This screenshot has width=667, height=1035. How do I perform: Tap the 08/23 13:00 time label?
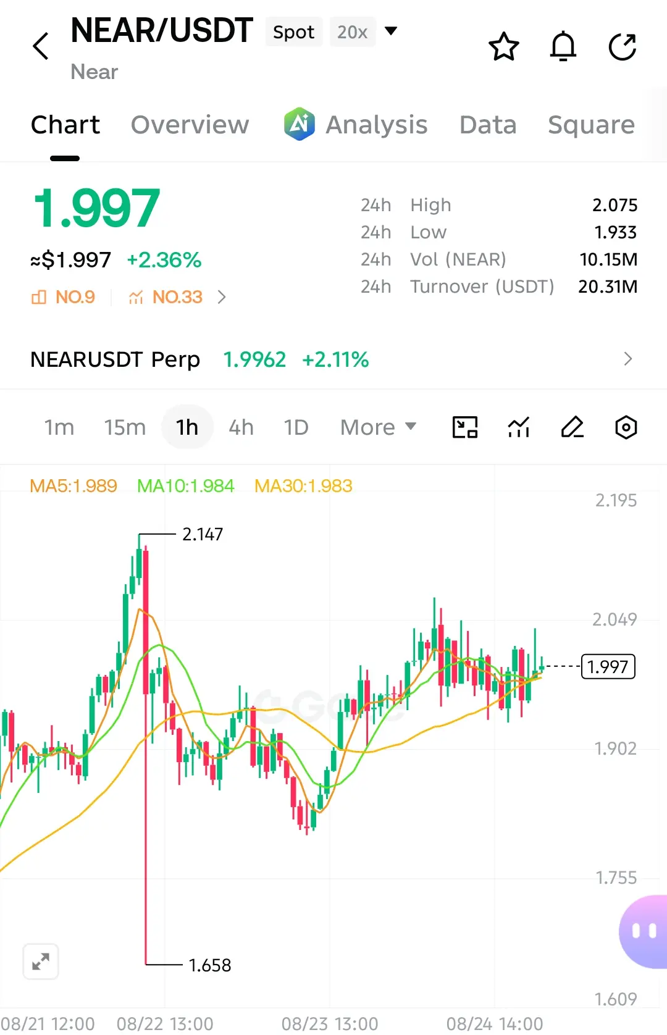click(330, 1023)
